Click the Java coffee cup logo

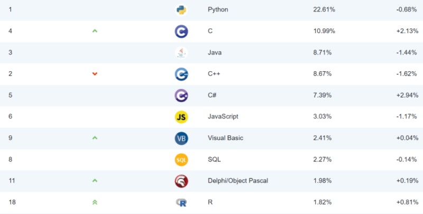(181, 53)
